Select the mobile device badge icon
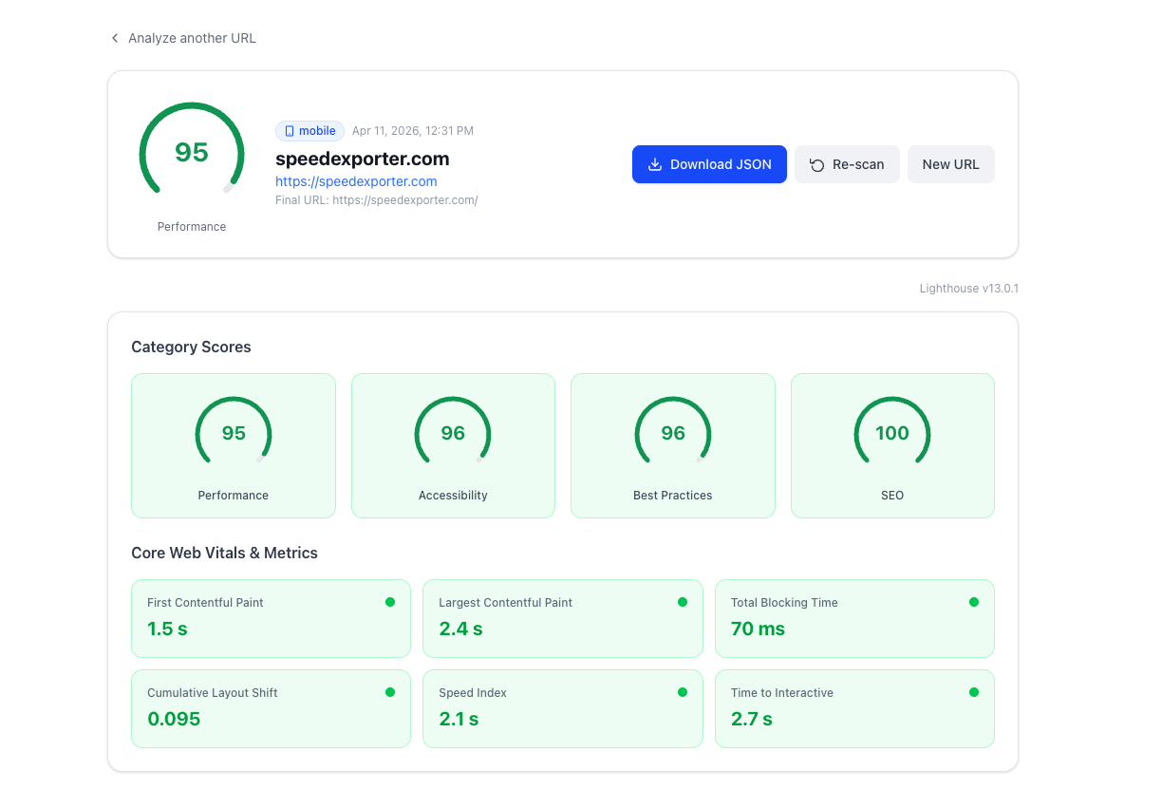The height and width of the screenshot is (789, 1162). (x=291, y=130)
